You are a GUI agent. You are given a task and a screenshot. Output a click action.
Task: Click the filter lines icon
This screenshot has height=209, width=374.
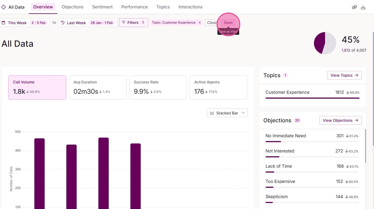(x=124, y=23)
